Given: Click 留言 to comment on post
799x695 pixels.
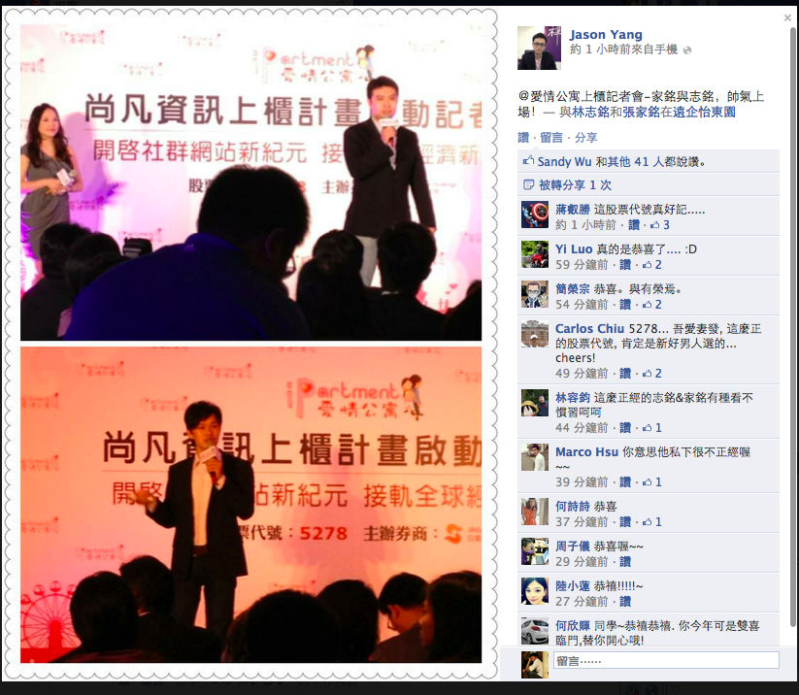Looking at the screenshot, I should [x=551, y=138].
